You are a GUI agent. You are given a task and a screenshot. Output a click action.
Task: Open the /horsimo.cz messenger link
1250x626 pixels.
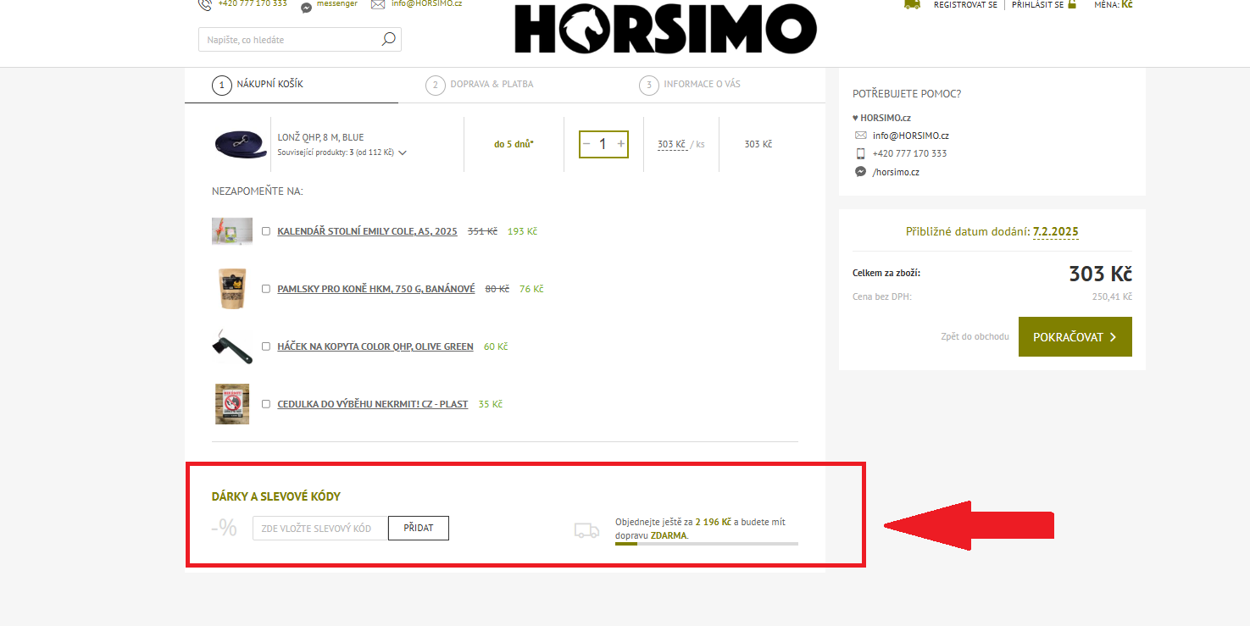tap(896, 172)
